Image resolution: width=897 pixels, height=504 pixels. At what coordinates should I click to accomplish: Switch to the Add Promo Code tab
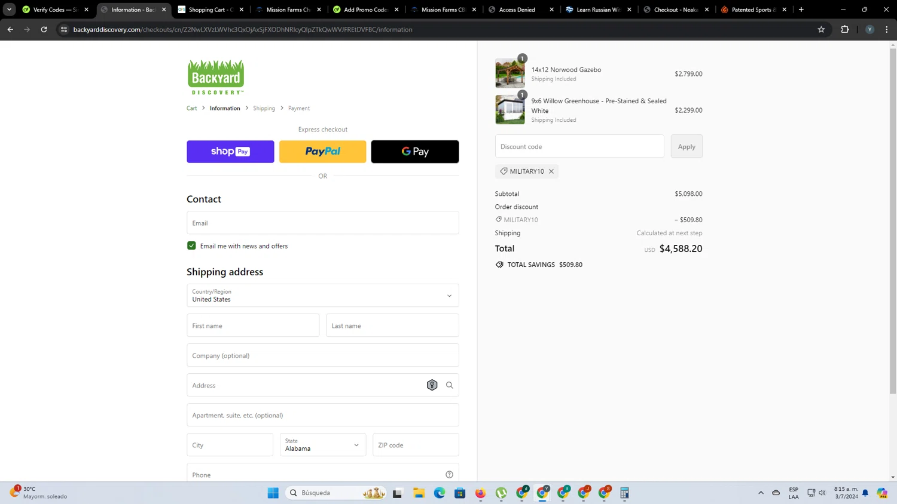(x=366, y=10)
